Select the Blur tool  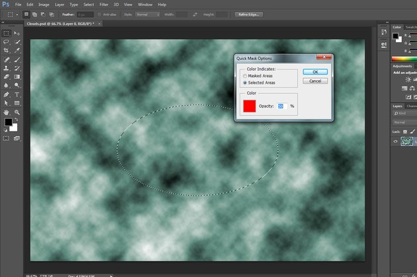[7, 85]
